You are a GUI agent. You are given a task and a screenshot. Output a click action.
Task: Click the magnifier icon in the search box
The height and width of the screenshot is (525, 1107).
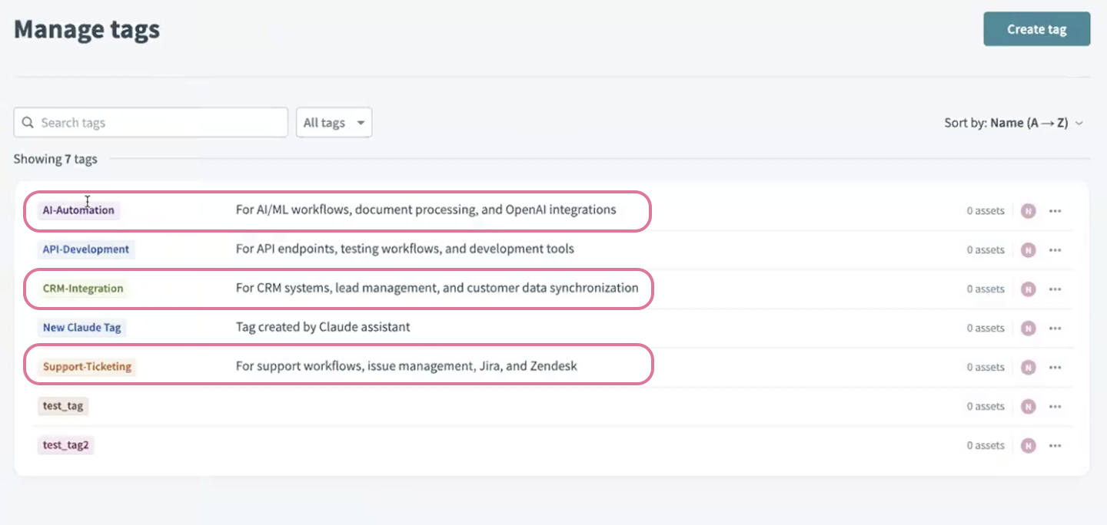[28, 123]
